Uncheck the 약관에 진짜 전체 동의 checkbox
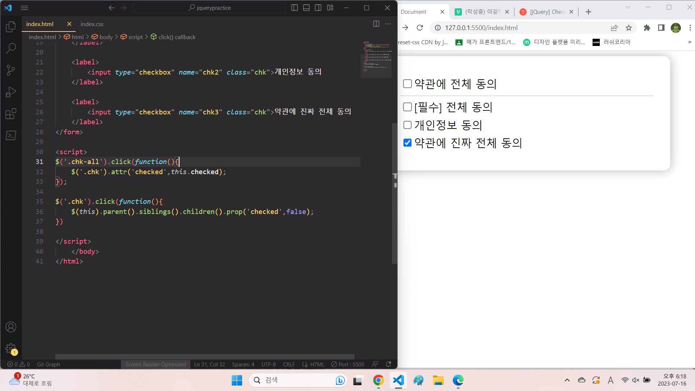This screenshot has height=391, width=695. tap(408, 143)
